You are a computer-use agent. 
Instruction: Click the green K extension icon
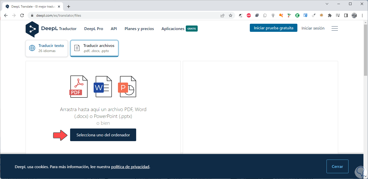click(x=297, y=15)
